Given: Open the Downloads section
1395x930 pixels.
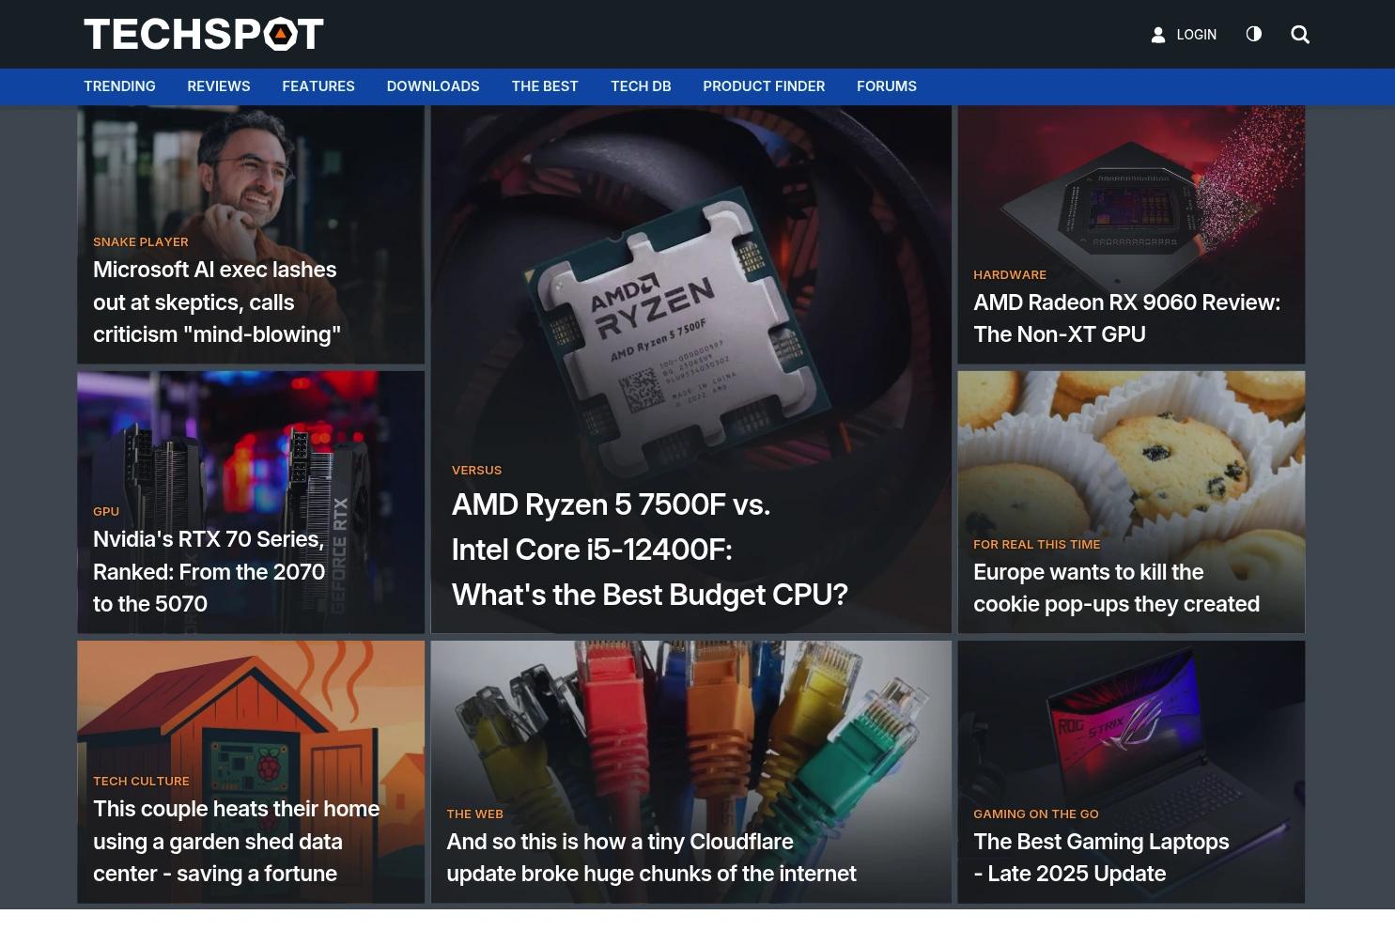Looking at the screenshot, I should (x=433, y=86).
